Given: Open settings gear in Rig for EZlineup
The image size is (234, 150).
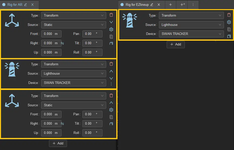Looking at the screenshot, I should [229, 22].
